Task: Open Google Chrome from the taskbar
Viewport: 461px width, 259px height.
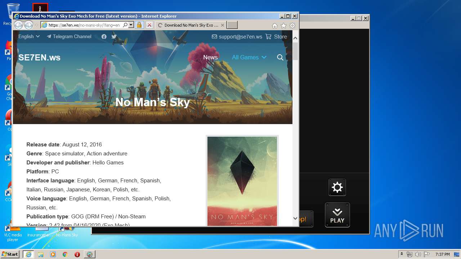Action: pos(65,254)
